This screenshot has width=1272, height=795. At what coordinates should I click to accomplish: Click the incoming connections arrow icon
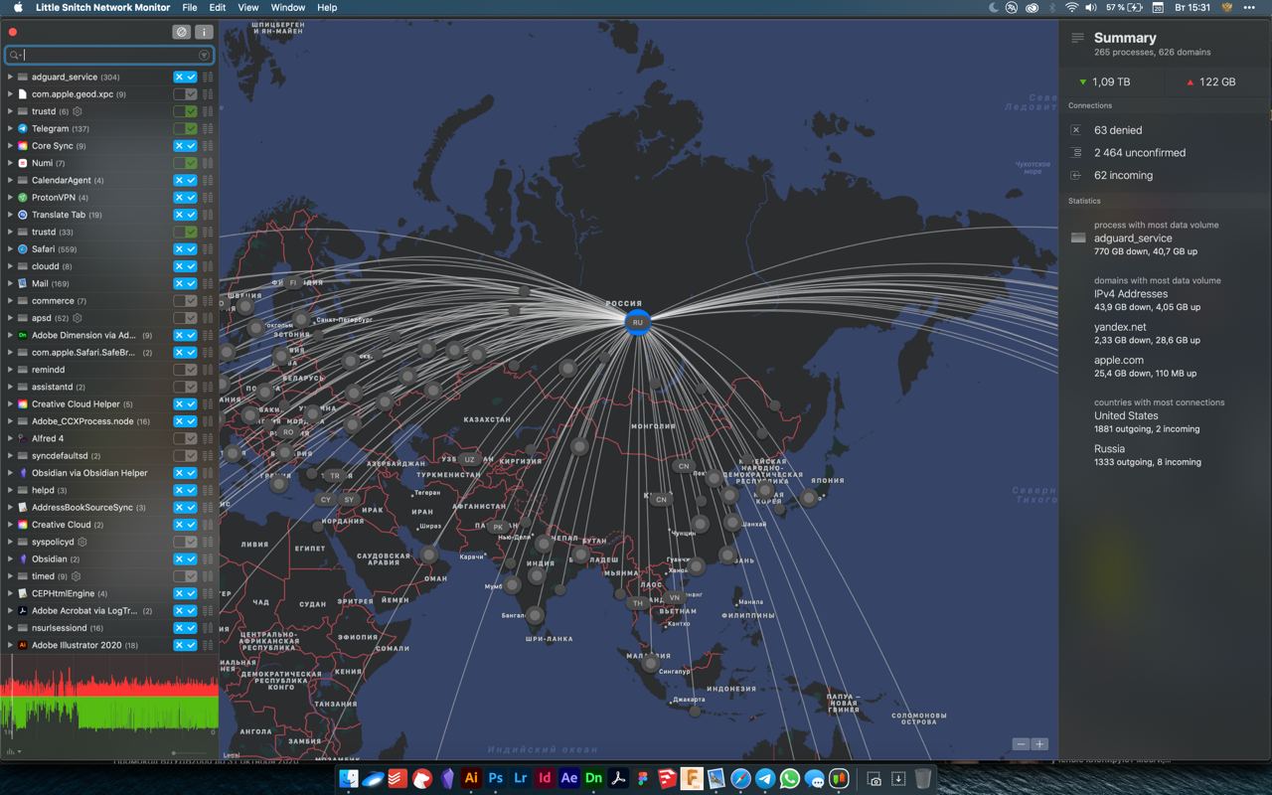tap(1076, 176)
